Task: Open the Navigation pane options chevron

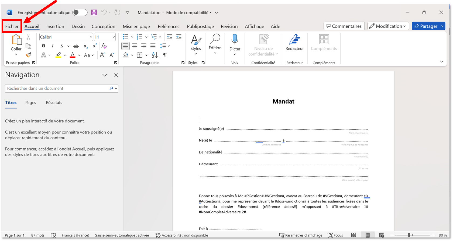Action: click(x=105, y=75)
